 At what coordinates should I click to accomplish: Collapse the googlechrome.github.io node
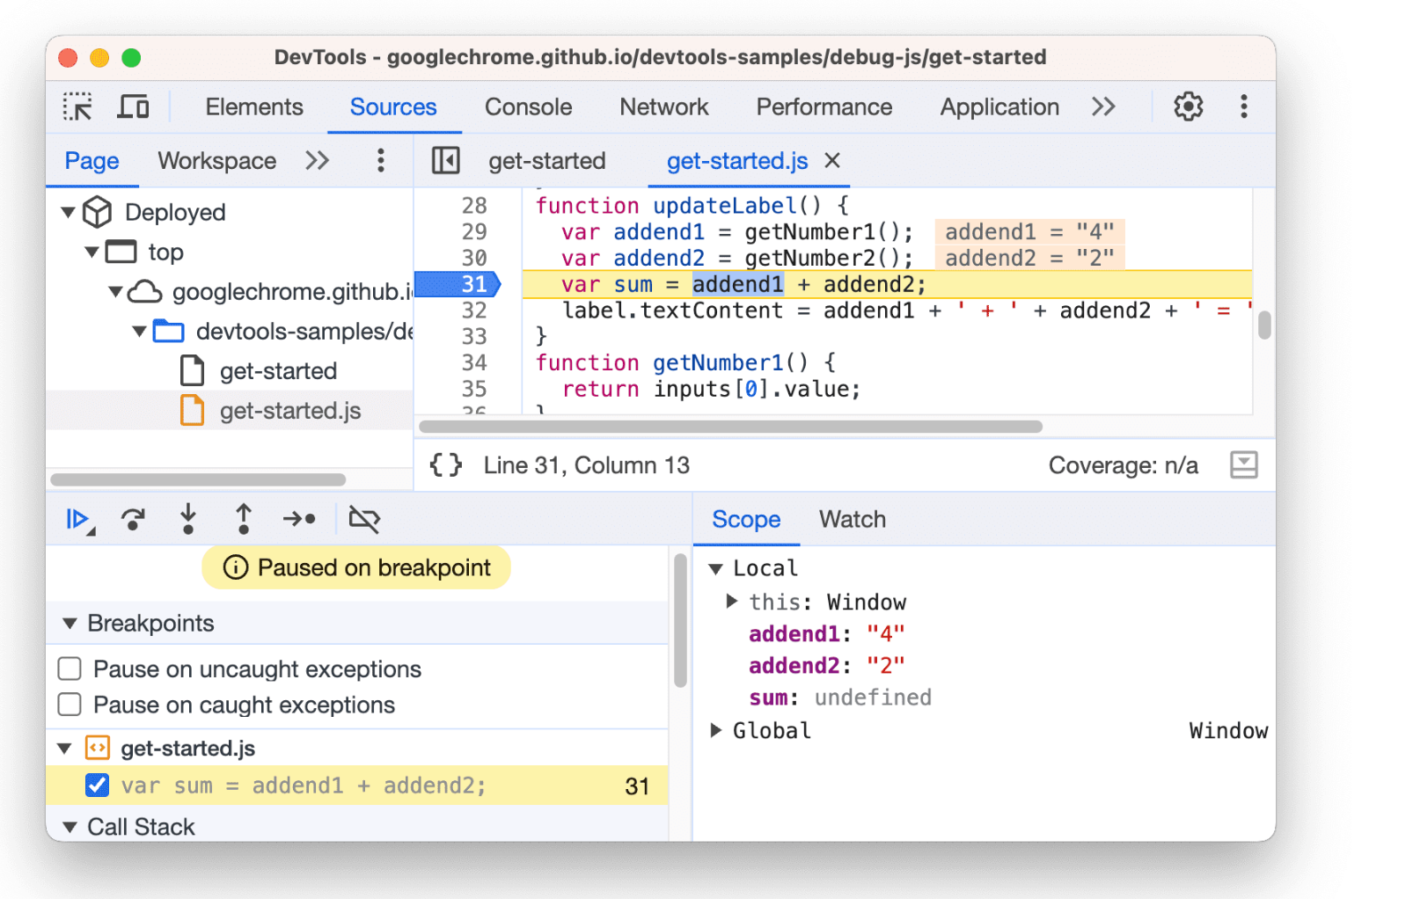coord(115,291)
